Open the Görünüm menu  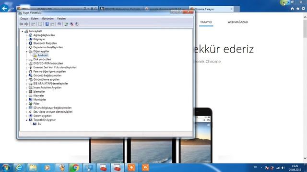click(47, 19)
